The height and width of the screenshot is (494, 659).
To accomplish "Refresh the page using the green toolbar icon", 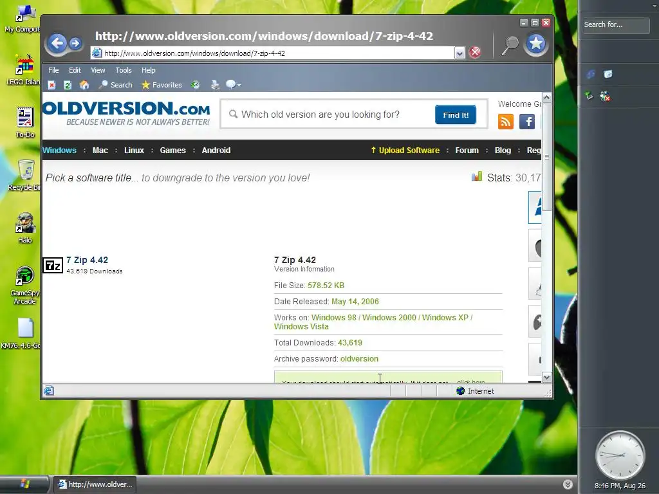I will [67, 86].
